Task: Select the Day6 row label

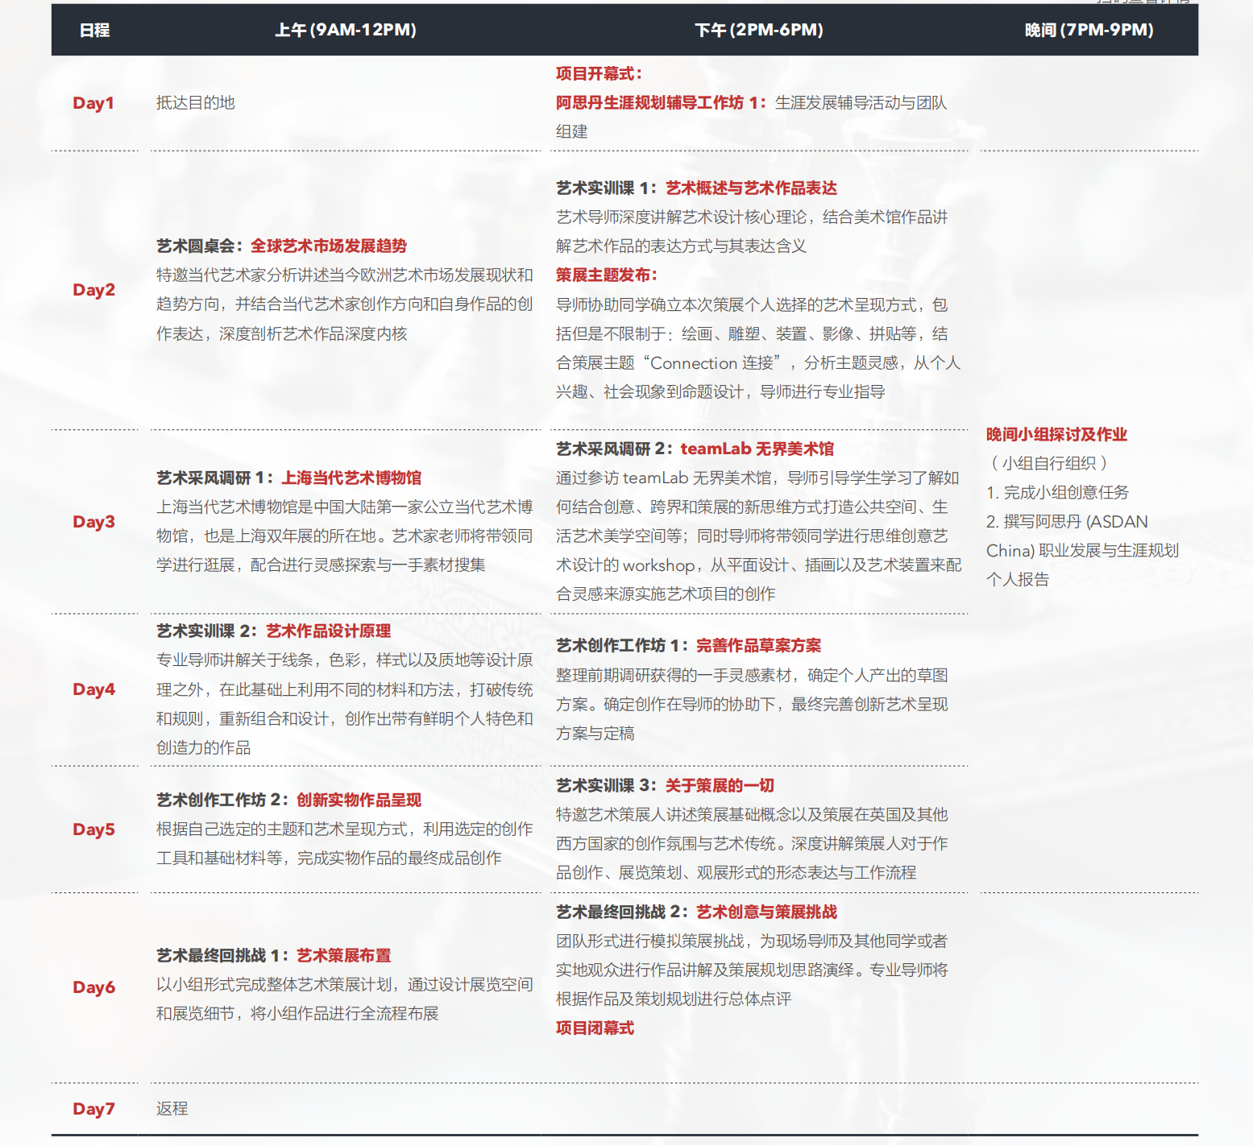Action: [x=93, y=987]
